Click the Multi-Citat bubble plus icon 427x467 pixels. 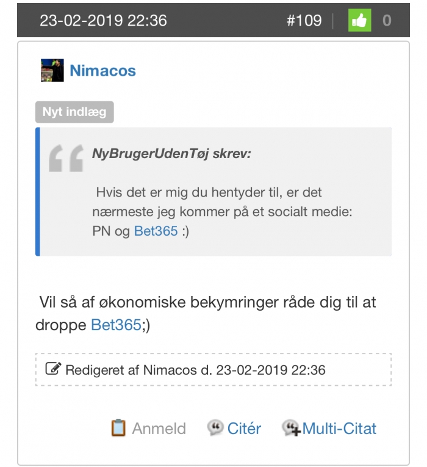(290, 429)
